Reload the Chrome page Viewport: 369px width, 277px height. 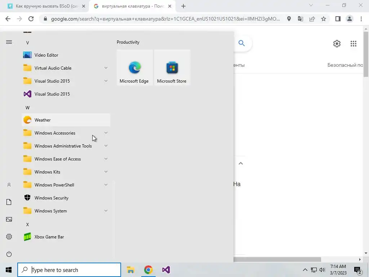click(x=31, y=19)
